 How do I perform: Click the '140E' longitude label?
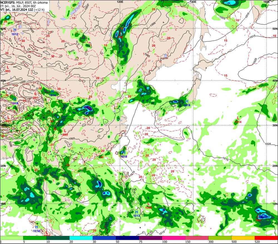click(193, 2)
